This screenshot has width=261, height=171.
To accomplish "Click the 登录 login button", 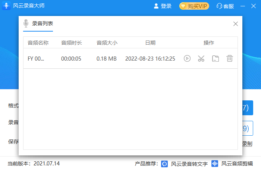I will (x=163, y=6).
